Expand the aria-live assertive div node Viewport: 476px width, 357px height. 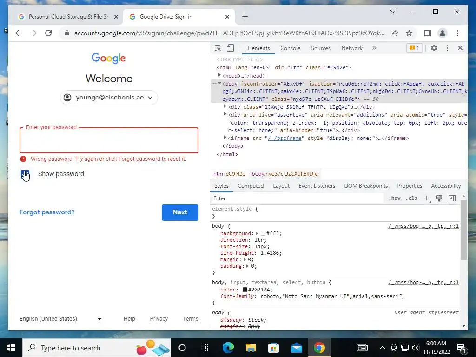pos(225,114)
